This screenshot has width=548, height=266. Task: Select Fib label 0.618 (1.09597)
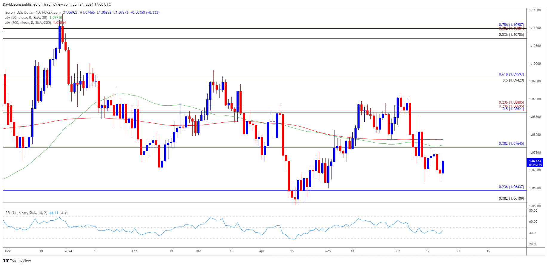coord(511,74)
